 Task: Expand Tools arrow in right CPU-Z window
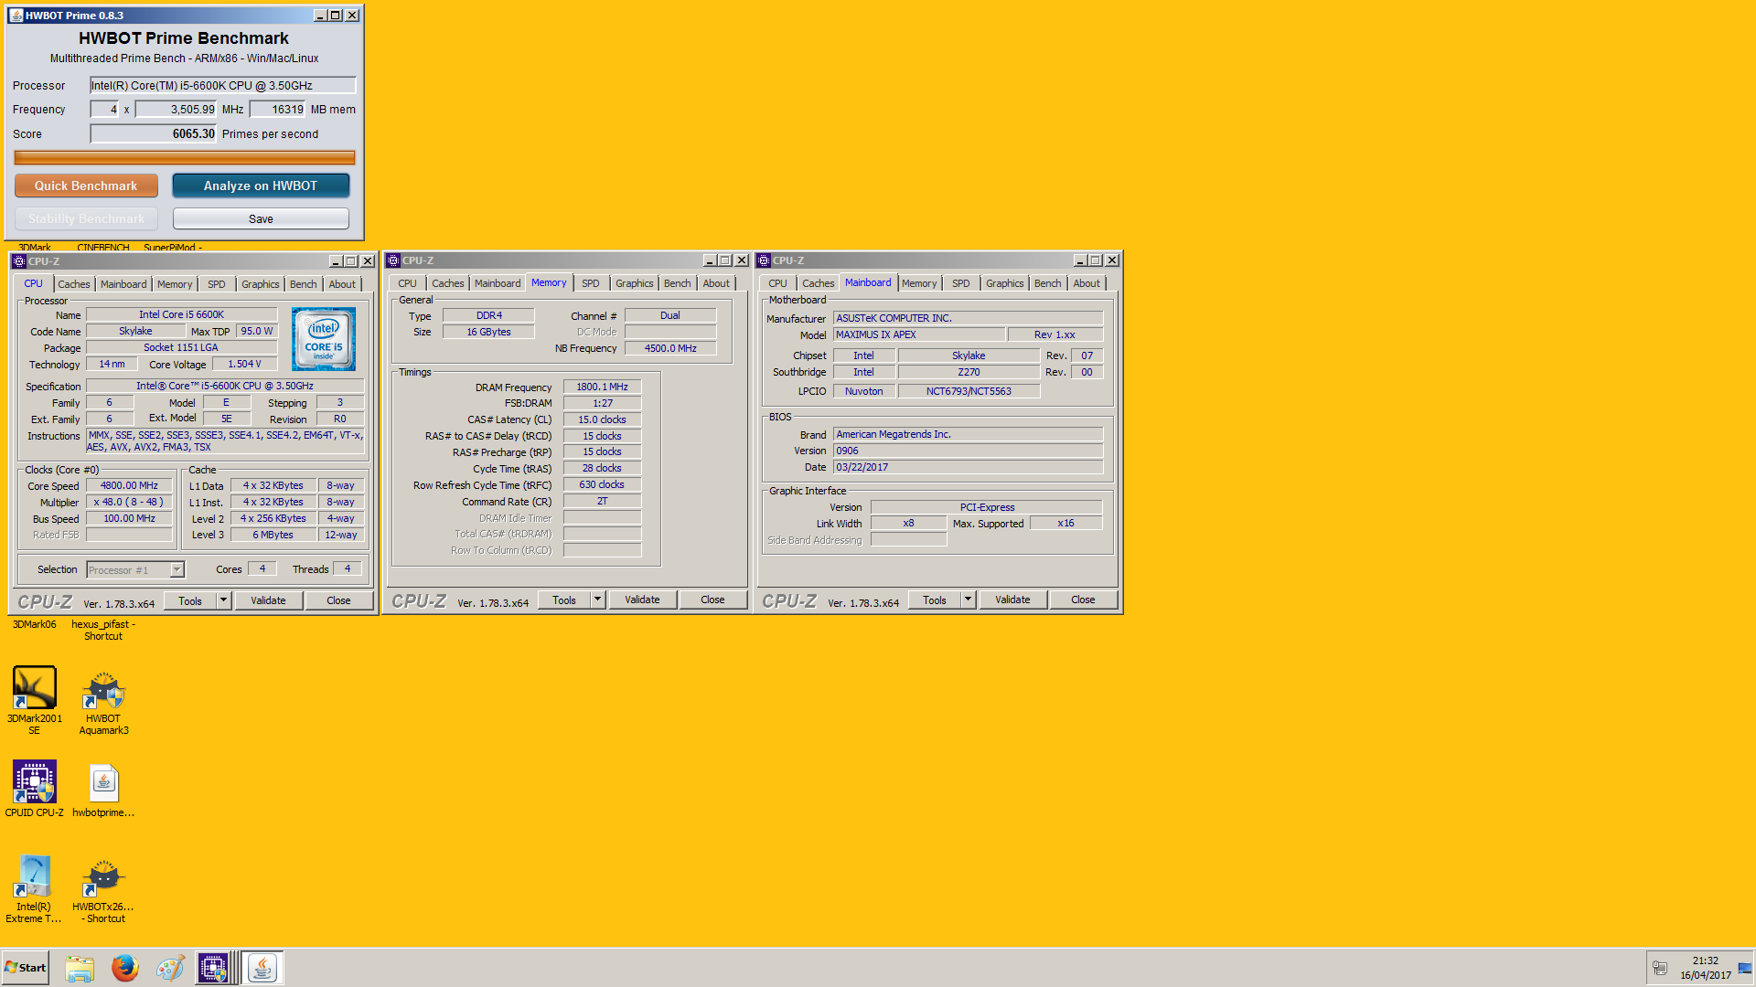pyautogui.click(x=968, y=600)
